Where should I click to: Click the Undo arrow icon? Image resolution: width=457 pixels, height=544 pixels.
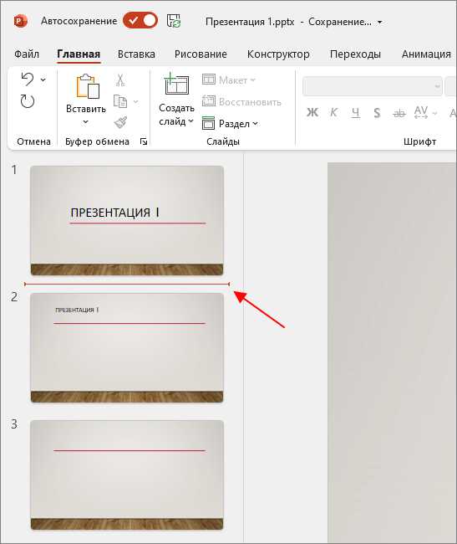tap(28, 80)
